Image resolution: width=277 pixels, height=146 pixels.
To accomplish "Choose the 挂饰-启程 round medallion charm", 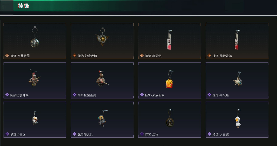I will [170, 120].
